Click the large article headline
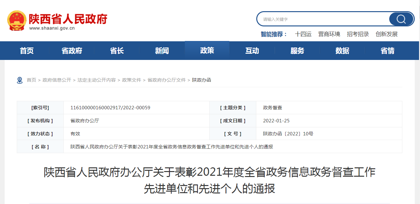420x204 pixels. [x=210, y=180]
